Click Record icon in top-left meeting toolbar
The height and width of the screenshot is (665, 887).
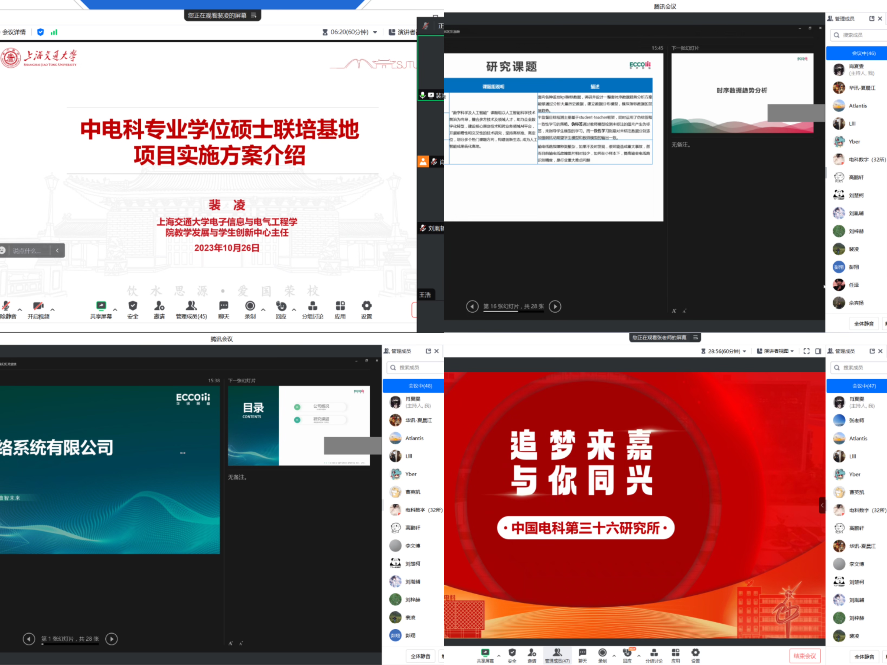coord(250,309)
